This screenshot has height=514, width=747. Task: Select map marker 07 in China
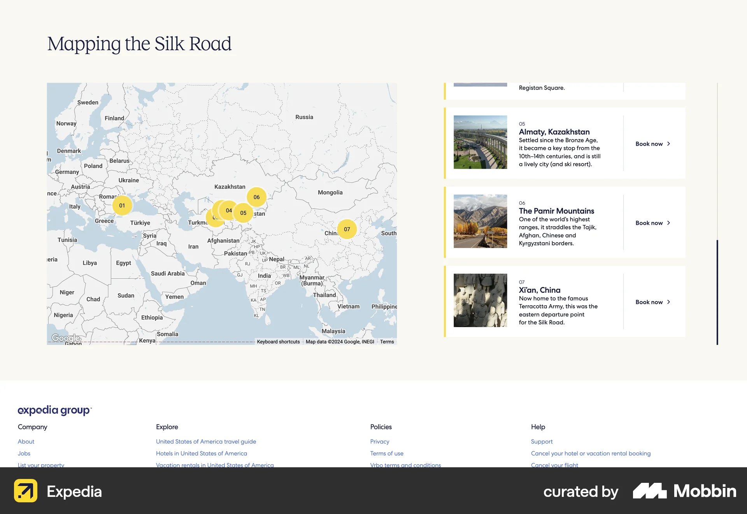347,229
